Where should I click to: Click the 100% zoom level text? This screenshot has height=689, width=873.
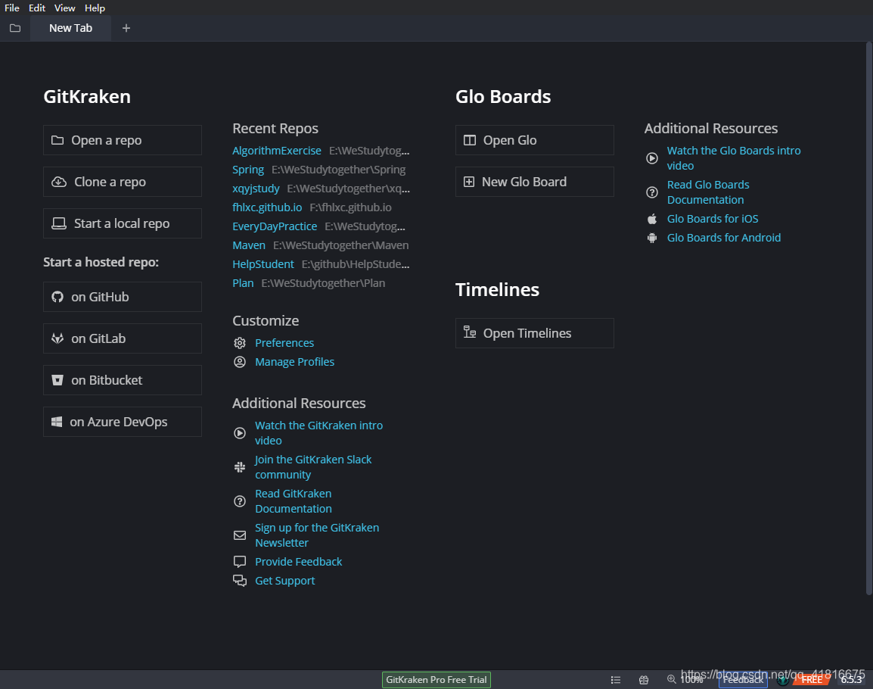point(691,679)
